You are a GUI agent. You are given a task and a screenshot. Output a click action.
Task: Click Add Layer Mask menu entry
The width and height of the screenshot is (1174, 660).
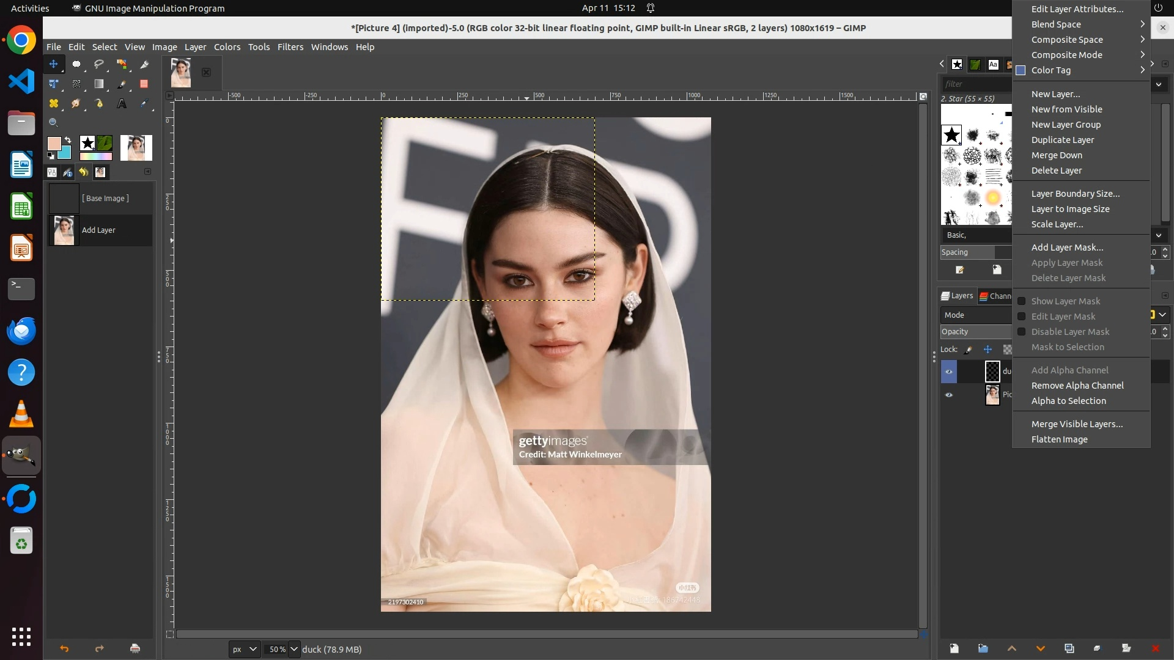click(x=1067, y=248)
